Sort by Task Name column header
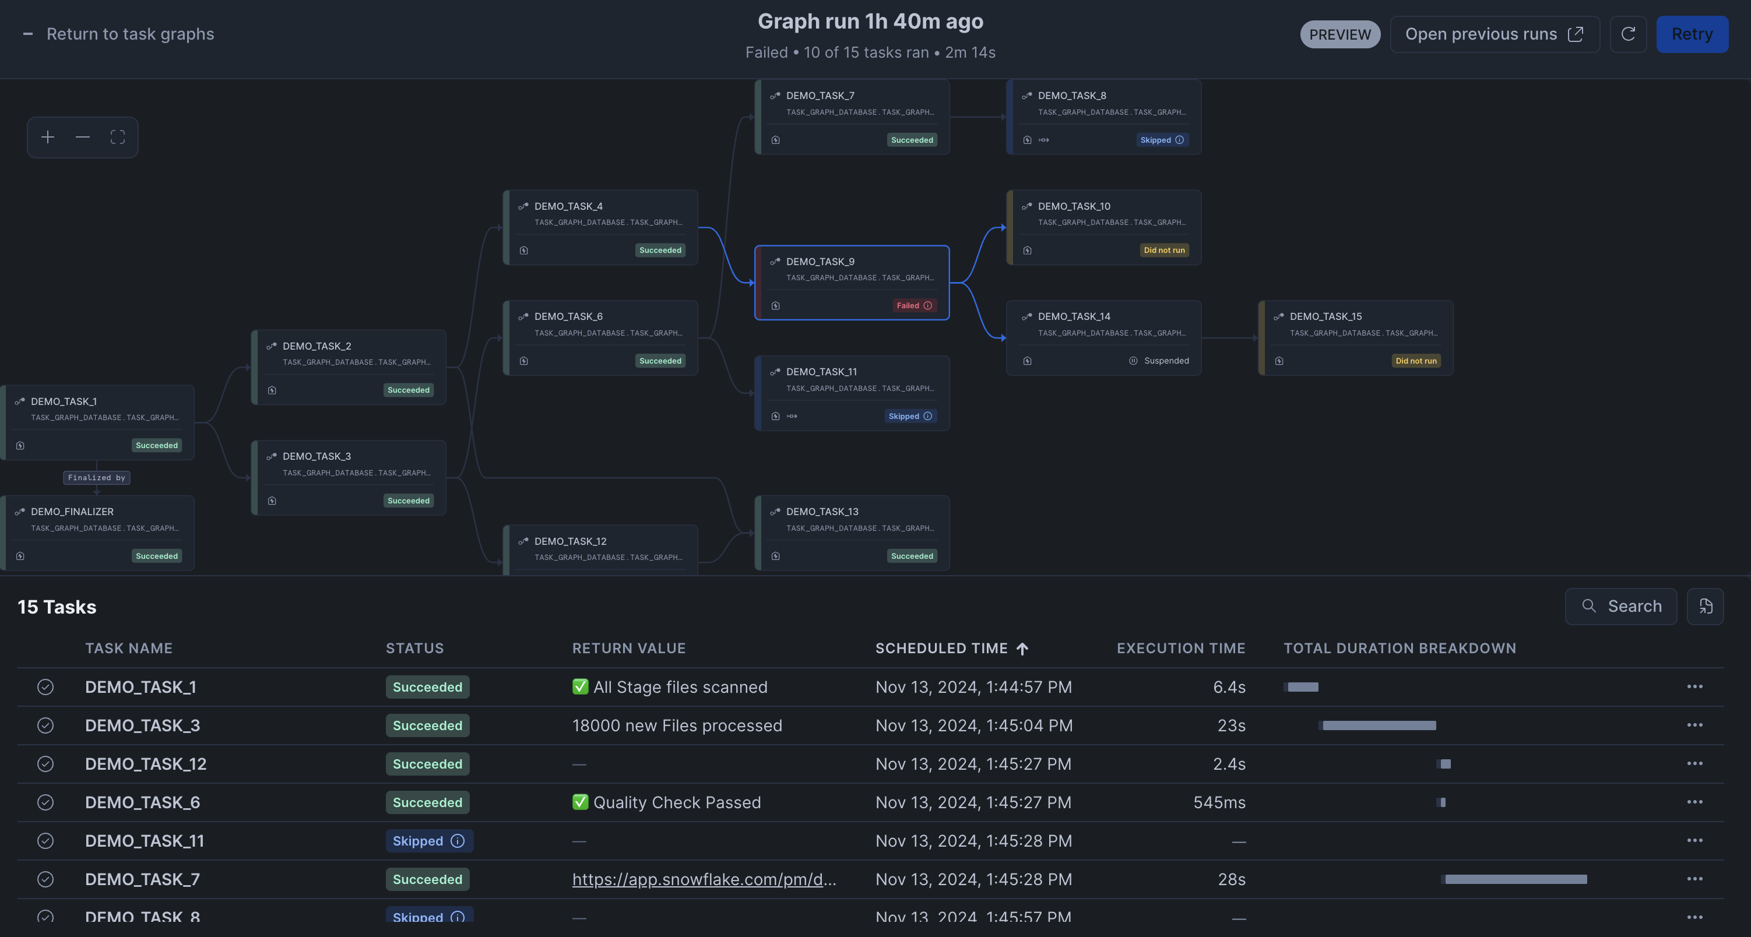 128,648
